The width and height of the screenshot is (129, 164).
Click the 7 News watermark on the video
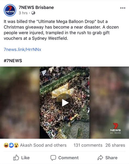(115, 128)
